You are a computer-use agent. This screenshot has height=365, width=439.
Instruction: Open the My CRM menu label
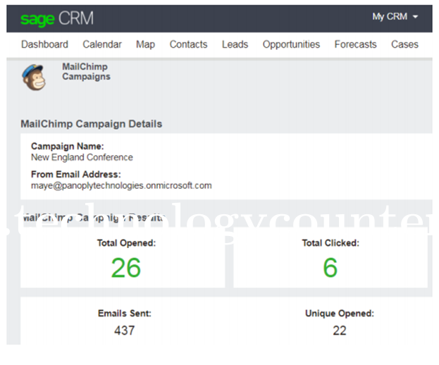click(x=390, y=16)
